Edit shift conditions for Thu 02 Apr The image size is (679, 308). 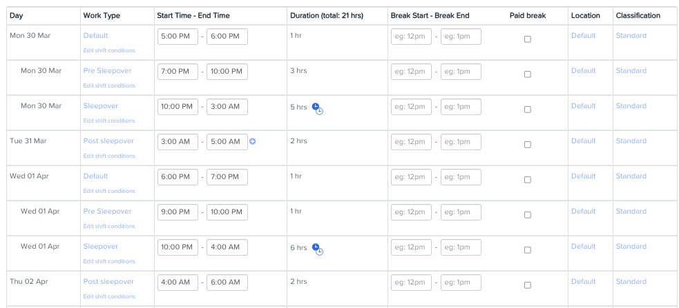pos(109,296)
